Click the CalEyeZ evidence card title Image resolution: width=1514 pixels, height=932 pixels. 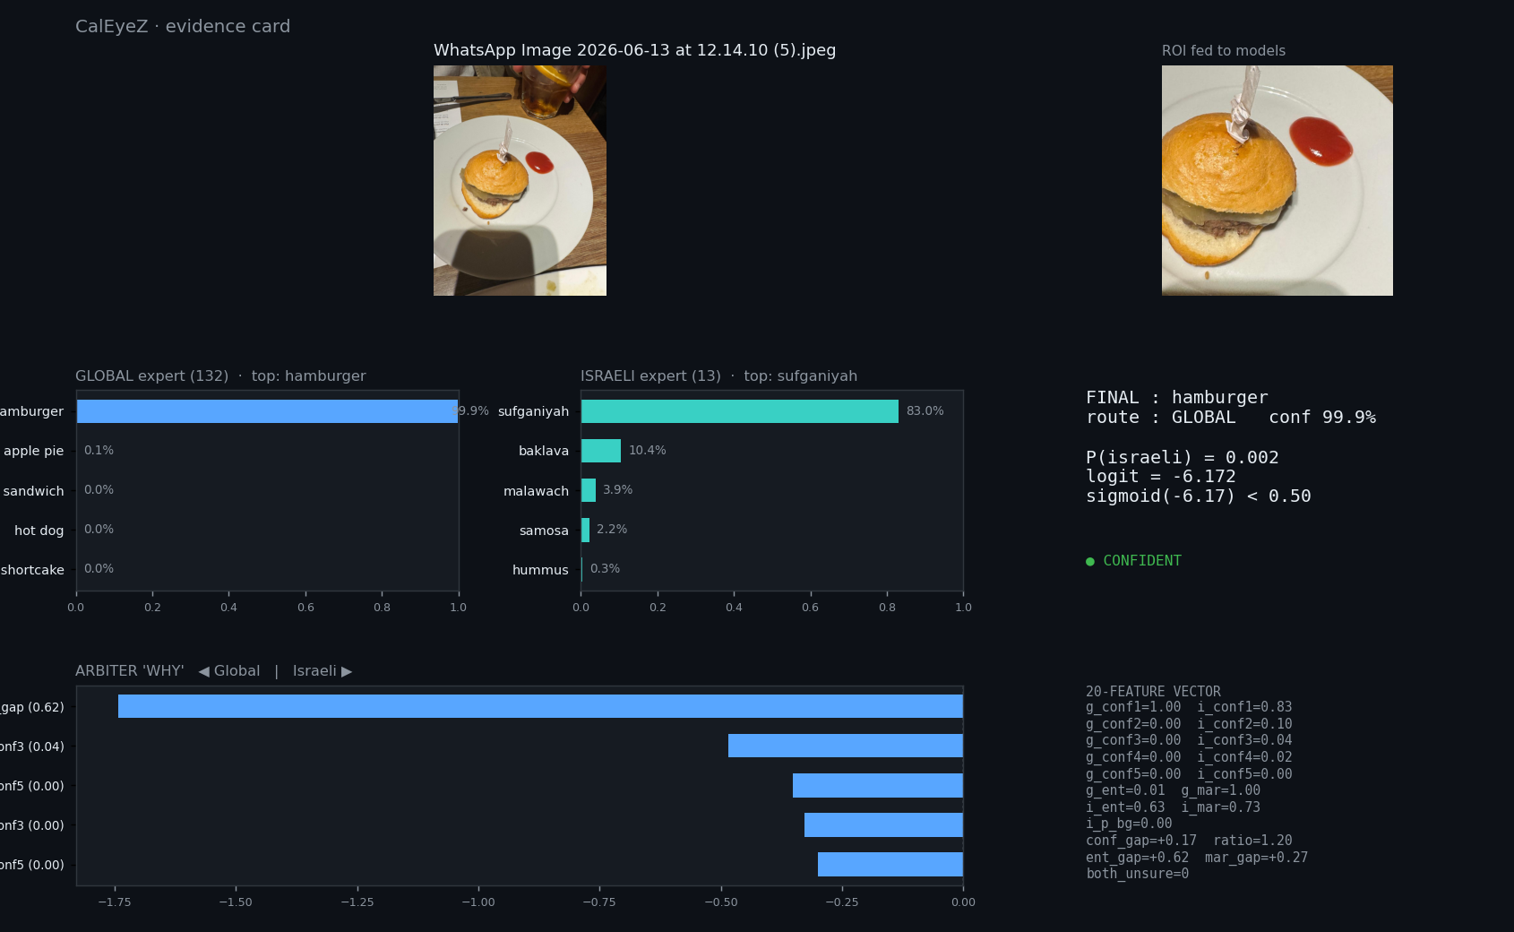(183, 26)
